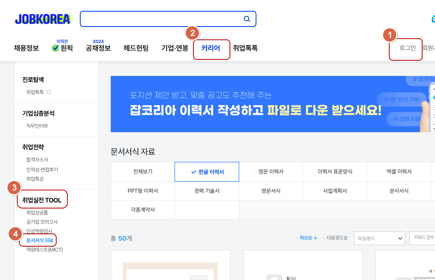Open 공기업 모의고사 sidebar link
Viewport: 435px width, 280px height.
point(42,222)
